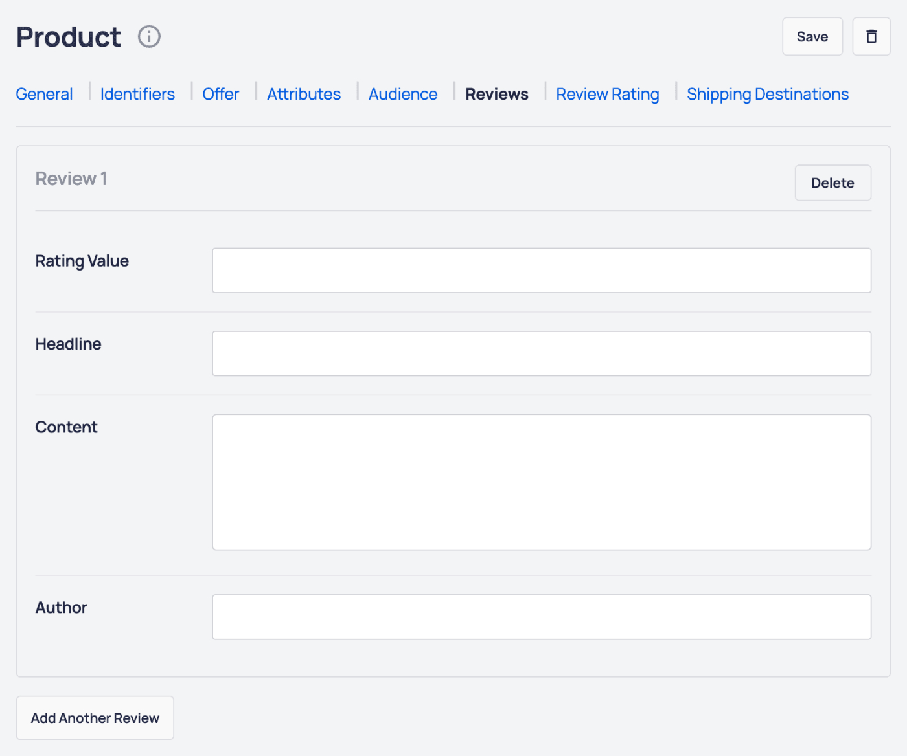Click the Save button
Screen dimensions: 907x756
(812, 36)
